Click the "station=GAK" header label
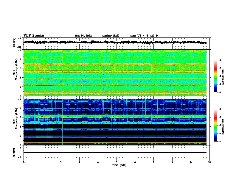The height and width of the screenshot is (182, 236). pos(111,36)
